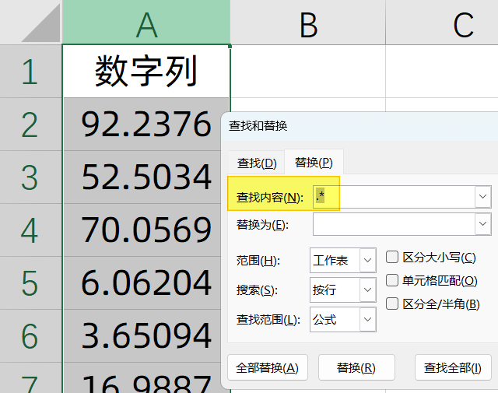Click the 全部替换(A) button
The height and width of the screenshot is (393, 498).
pyautogui.click(x=268, y=367)
